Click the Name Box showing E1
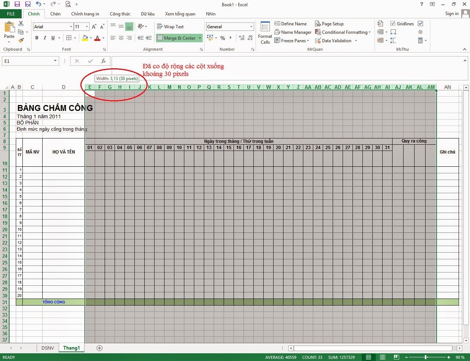470x361 pixels. 30,61
